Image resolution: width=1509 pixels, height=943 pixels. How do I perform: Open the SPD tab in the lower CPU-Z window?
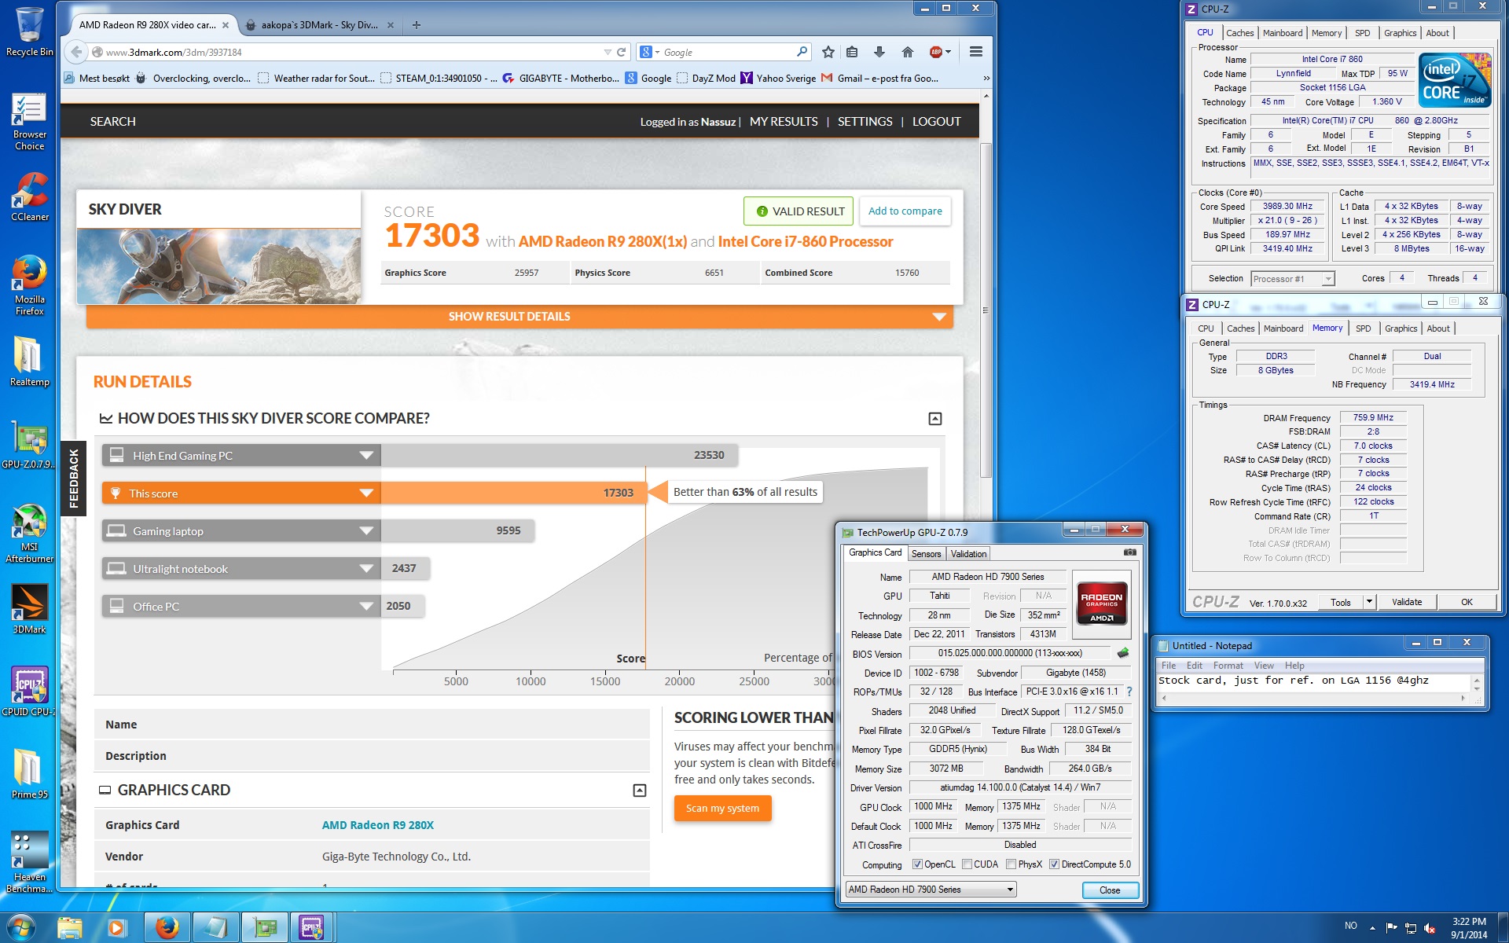coord(1363,328)
